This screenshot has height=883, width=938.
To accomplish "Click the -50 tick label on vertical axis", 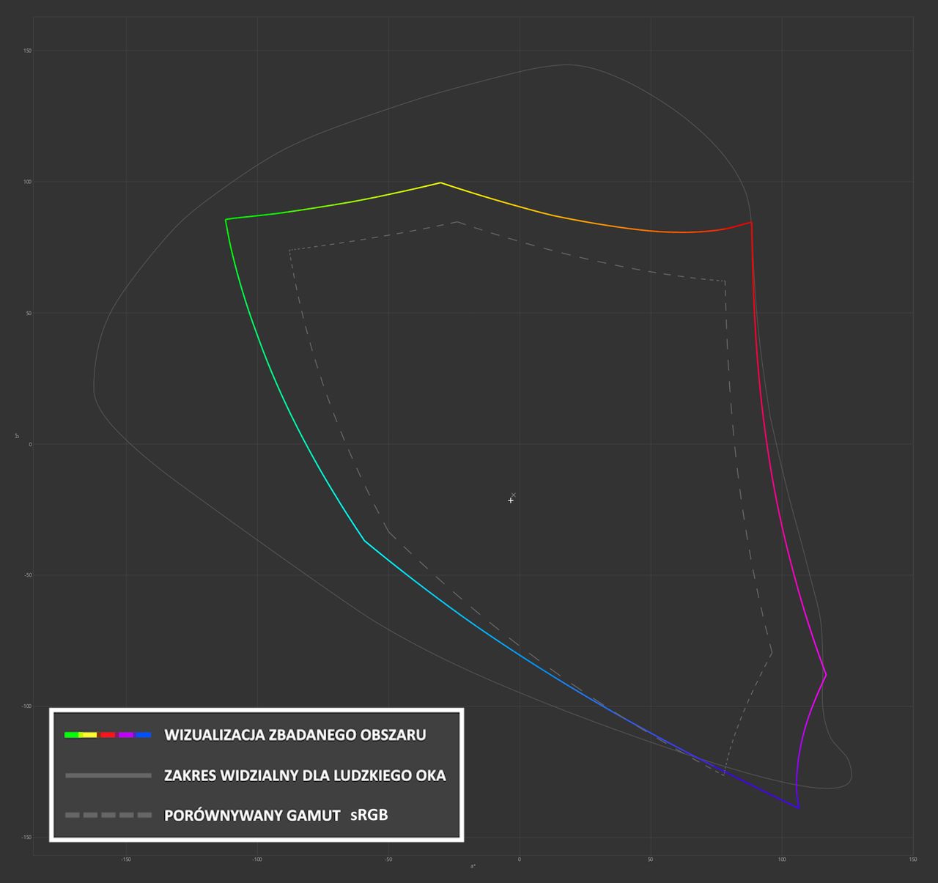I will (28, 575).
